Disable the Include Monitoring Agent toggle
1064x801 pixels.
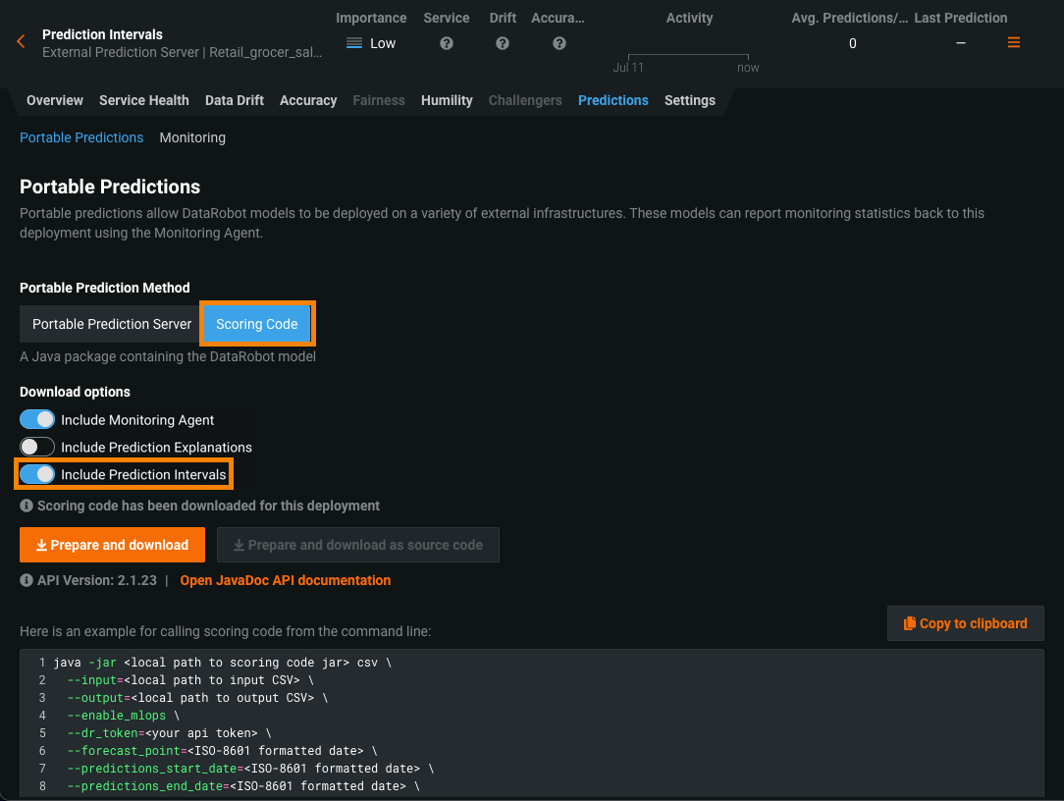pyautogui.click(x=37, y=419)
